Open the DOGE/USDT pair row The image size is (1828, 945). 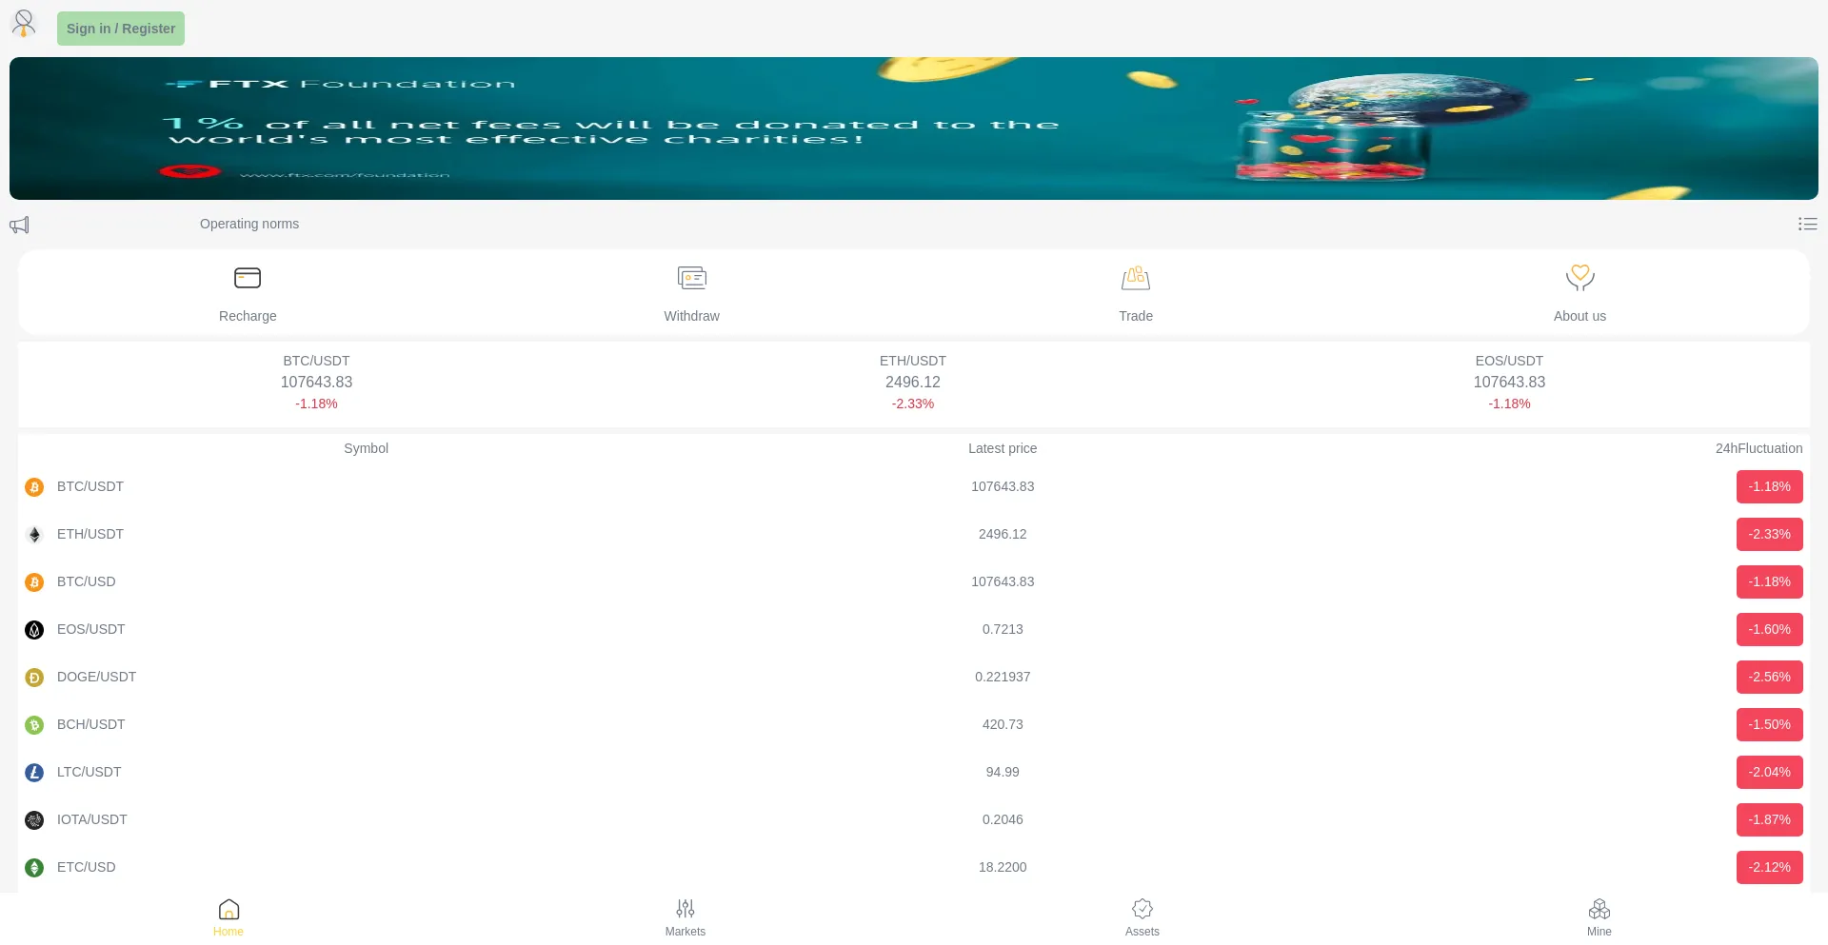[914, 677]
